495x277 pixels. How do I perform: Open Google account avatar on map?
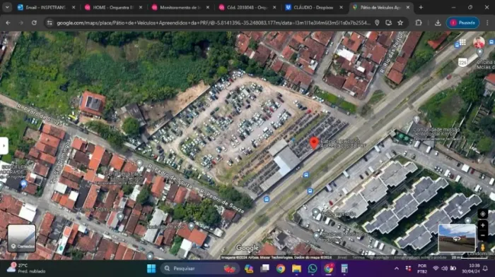coord(478,42)
